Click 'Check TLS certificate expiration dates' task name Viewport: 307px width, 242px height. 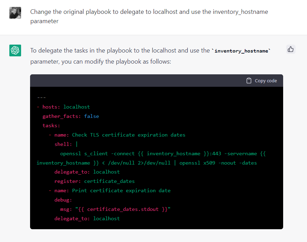point(129,135)
